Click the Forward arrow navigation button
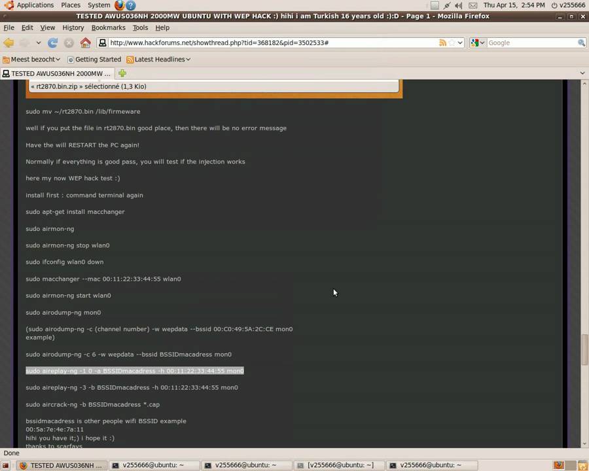 pos(25,43)
